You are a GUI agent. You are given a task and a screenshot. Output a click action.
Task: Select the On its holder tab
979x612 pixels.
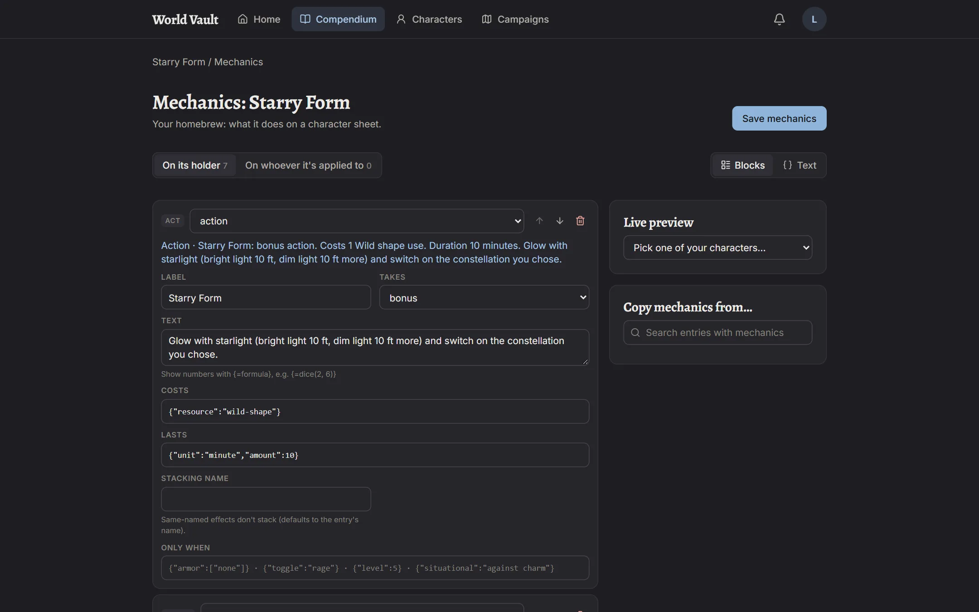coord(195,165)
